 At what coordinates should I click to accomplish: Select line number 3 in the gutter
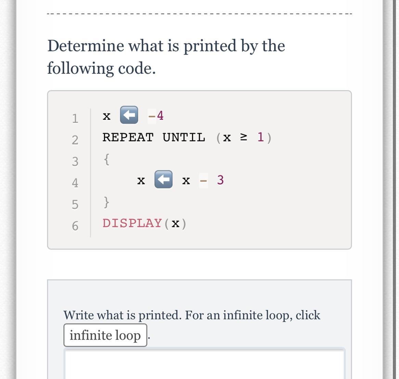tap(75, 161)
